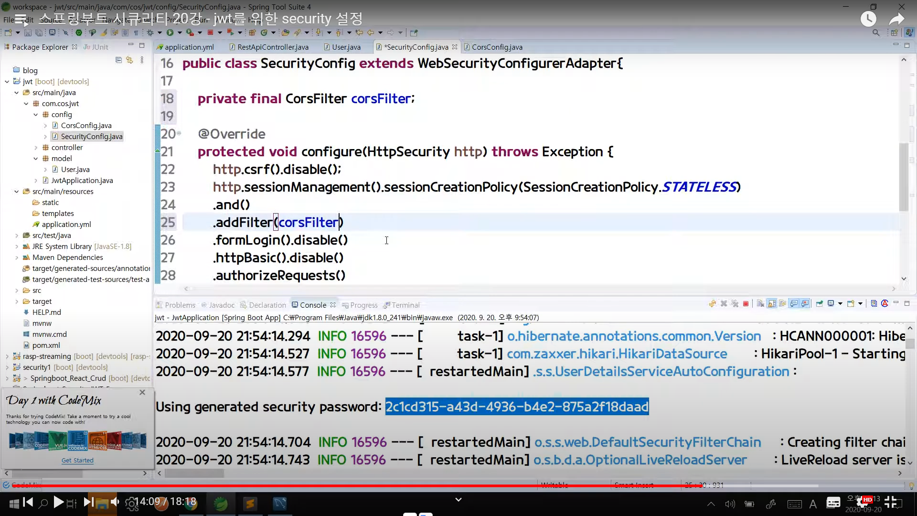Terminate the running app from the console toolbar
Screen dimensions: 917x516
tap(746, 304)
